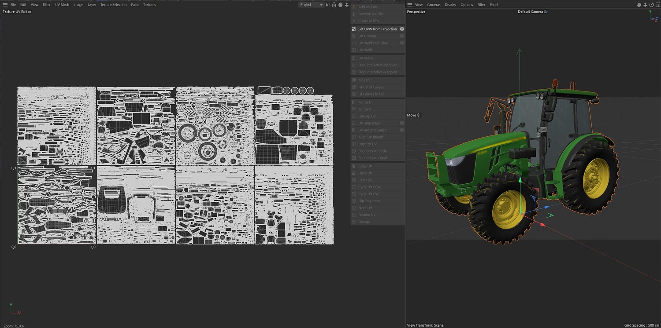
Task: Click the Remove UV Pins command
Action: coord(378,14)
